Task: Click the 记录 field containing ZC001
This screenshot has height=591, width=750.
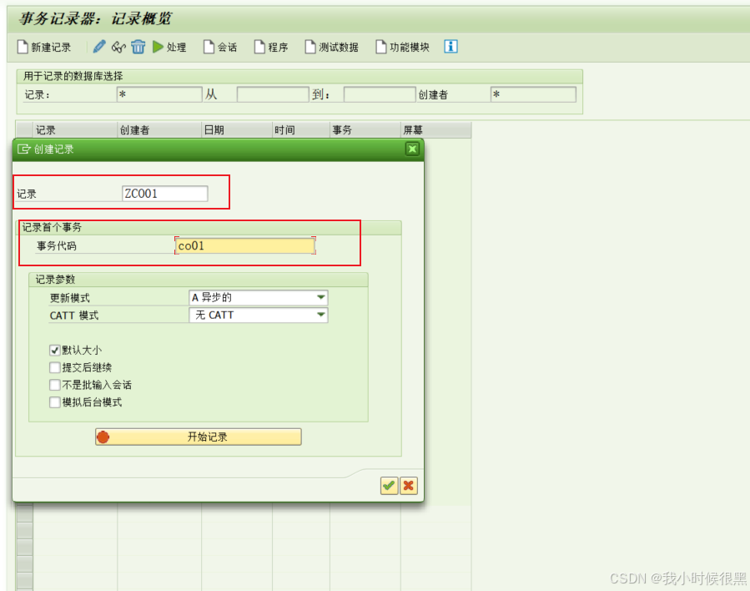Action: click(x=164, y=194)
